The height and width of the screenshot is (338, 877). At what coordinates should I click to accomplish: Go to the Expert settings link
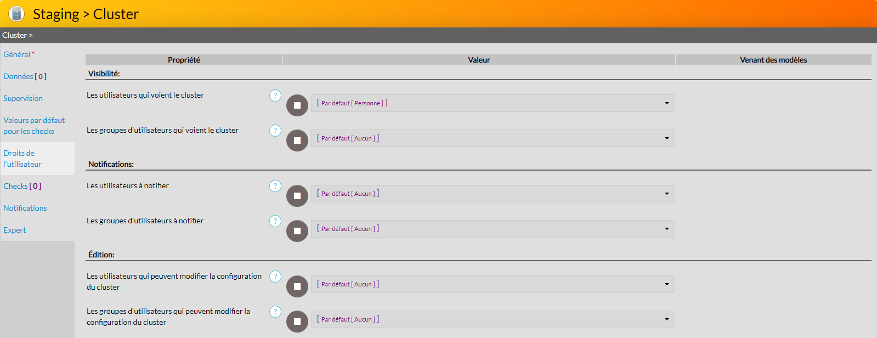tap(15, 230)
